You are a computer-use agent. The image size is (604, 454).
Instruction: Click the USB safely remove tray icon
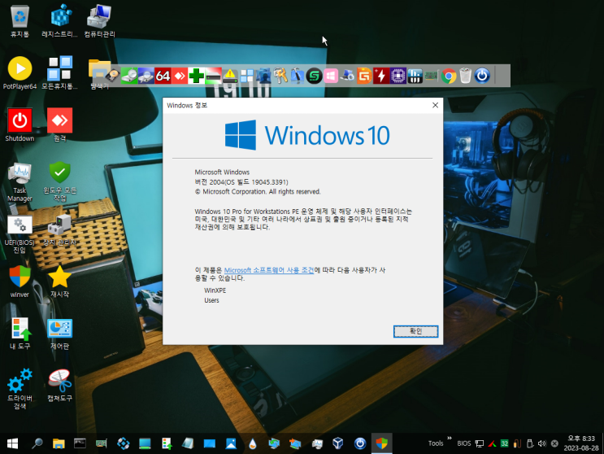coord(530,443)
